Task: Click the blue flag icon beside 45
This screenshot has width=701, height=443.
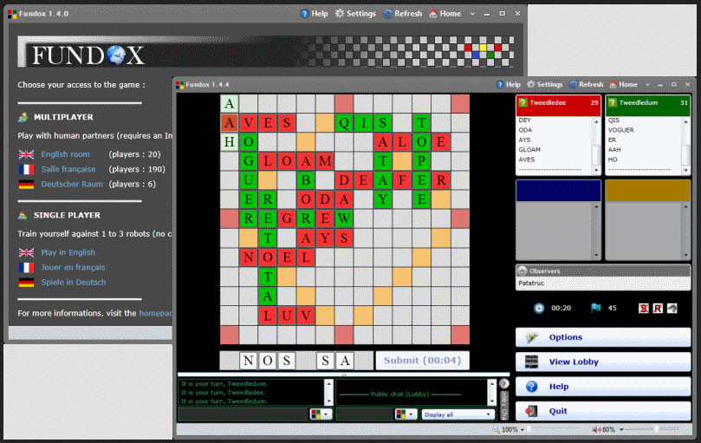Action: (595, 308)
